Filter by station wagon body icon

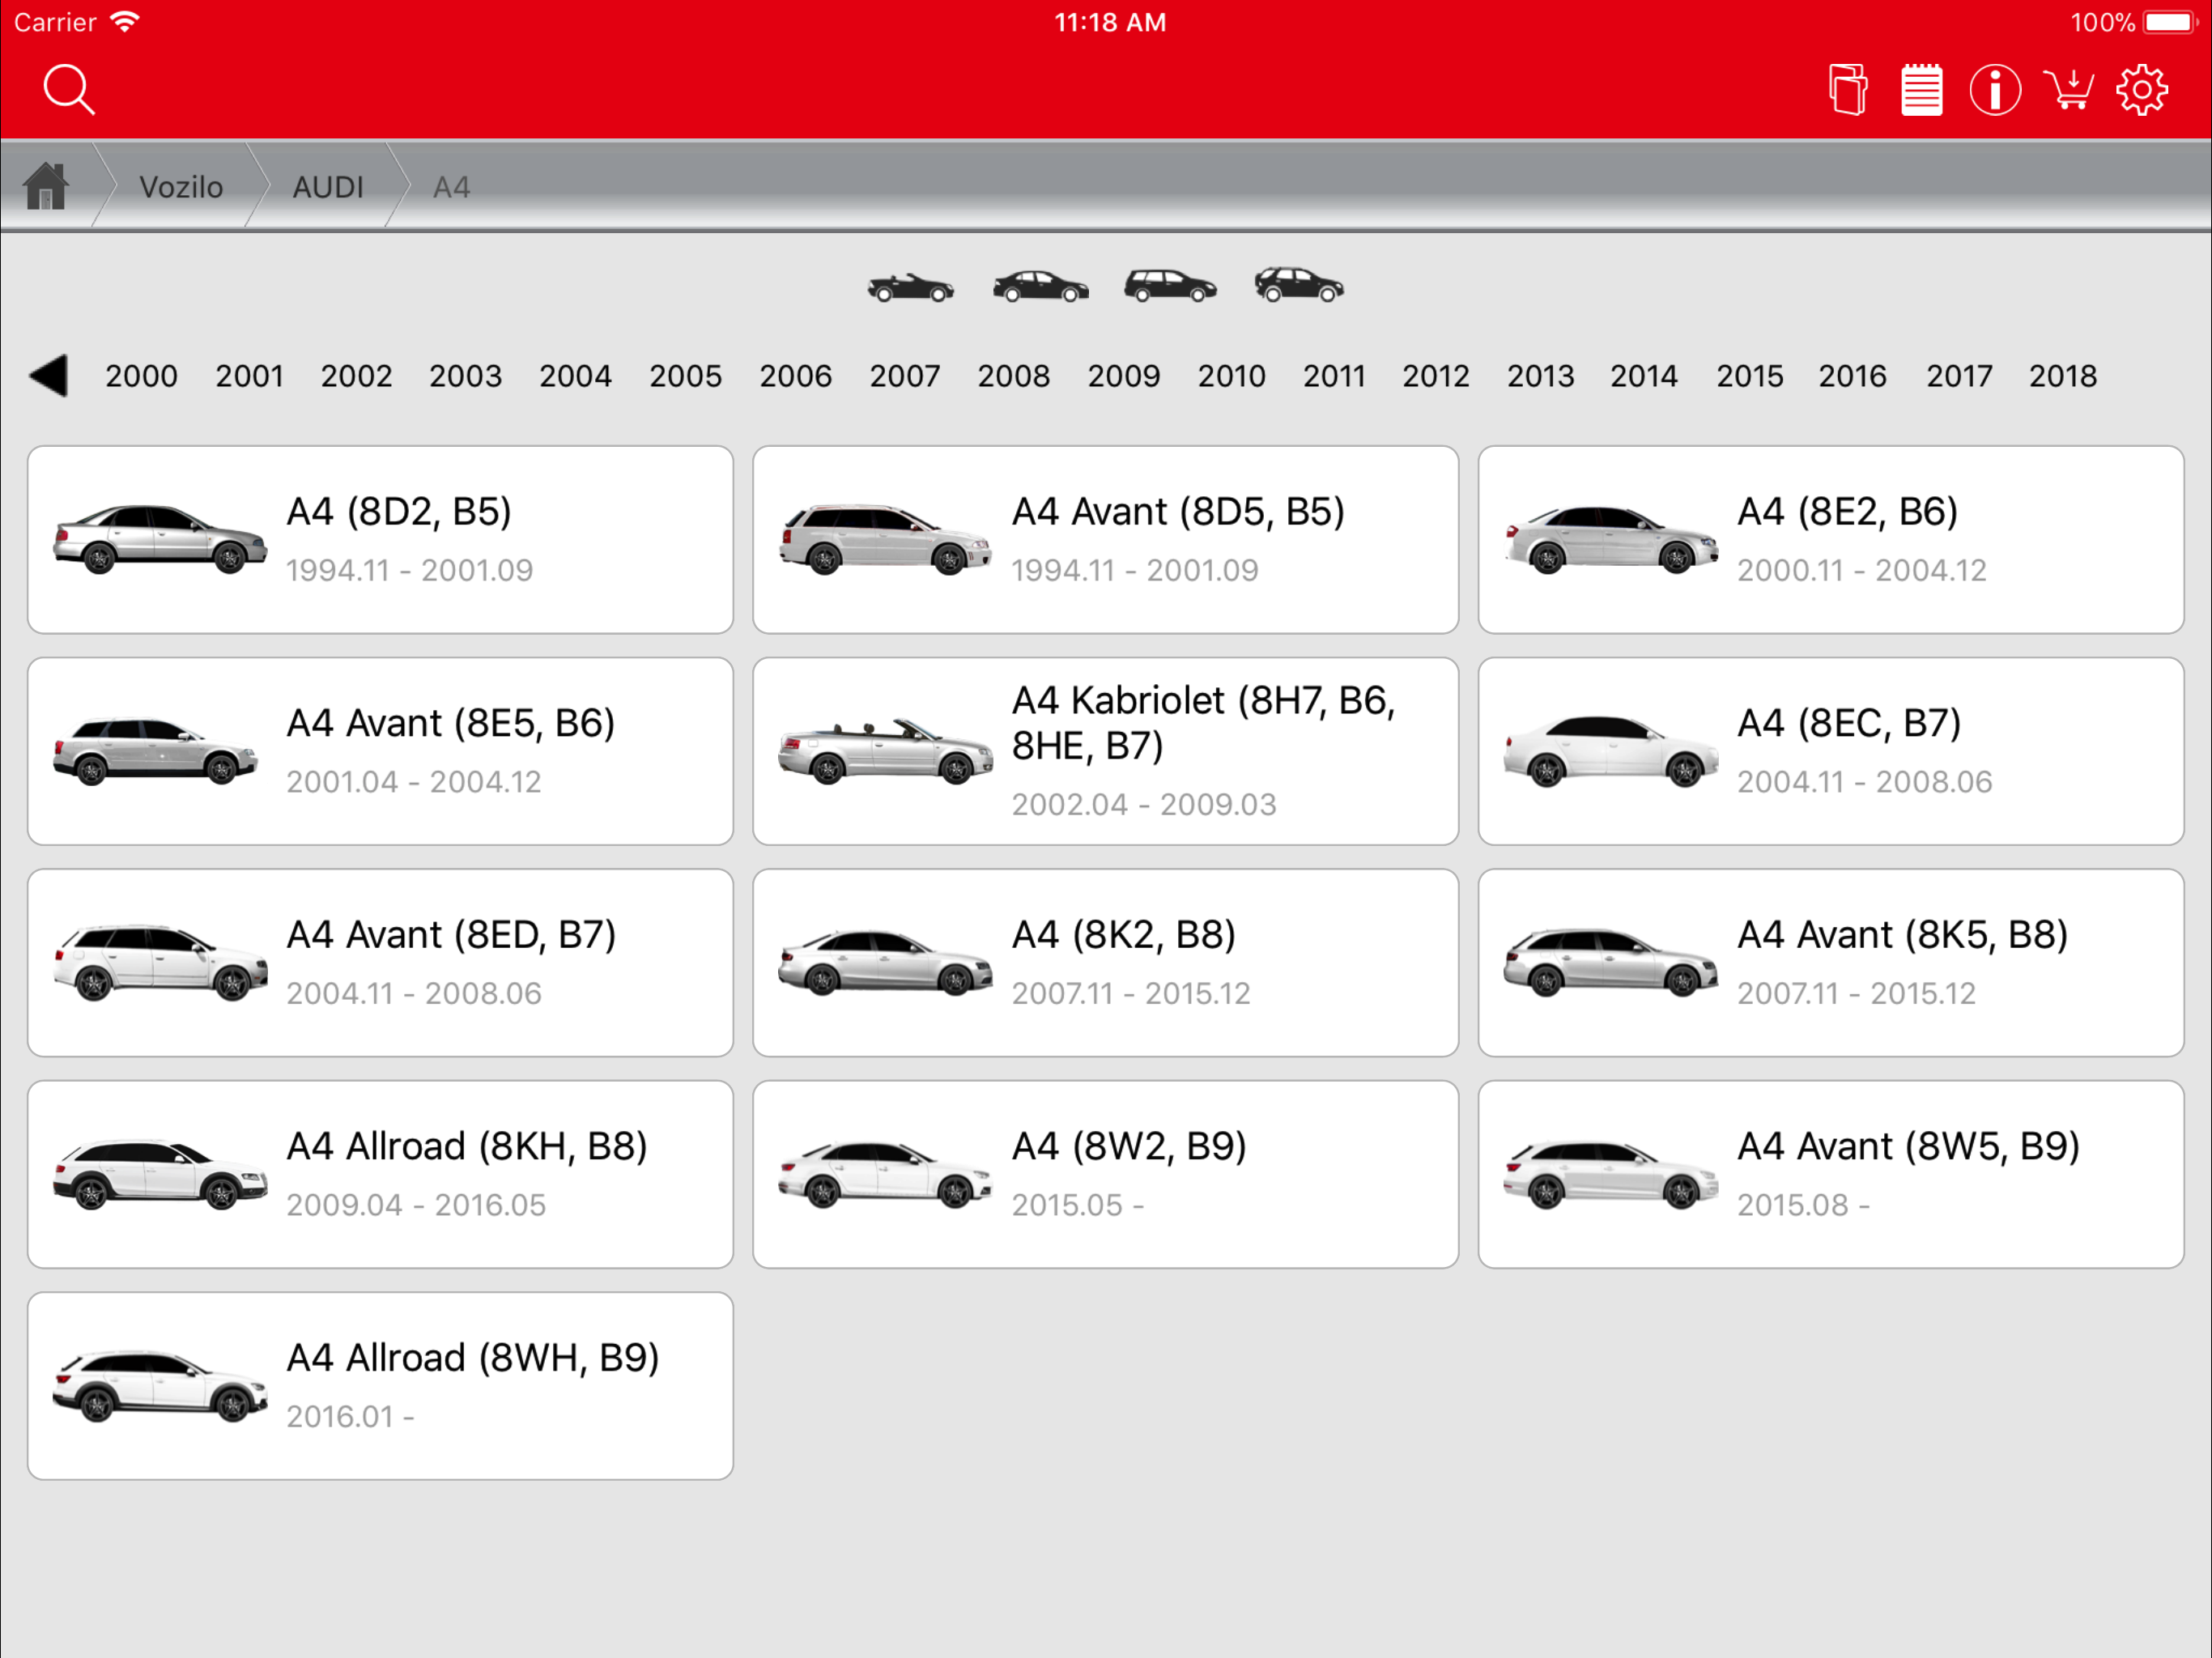pos(1169,287)
